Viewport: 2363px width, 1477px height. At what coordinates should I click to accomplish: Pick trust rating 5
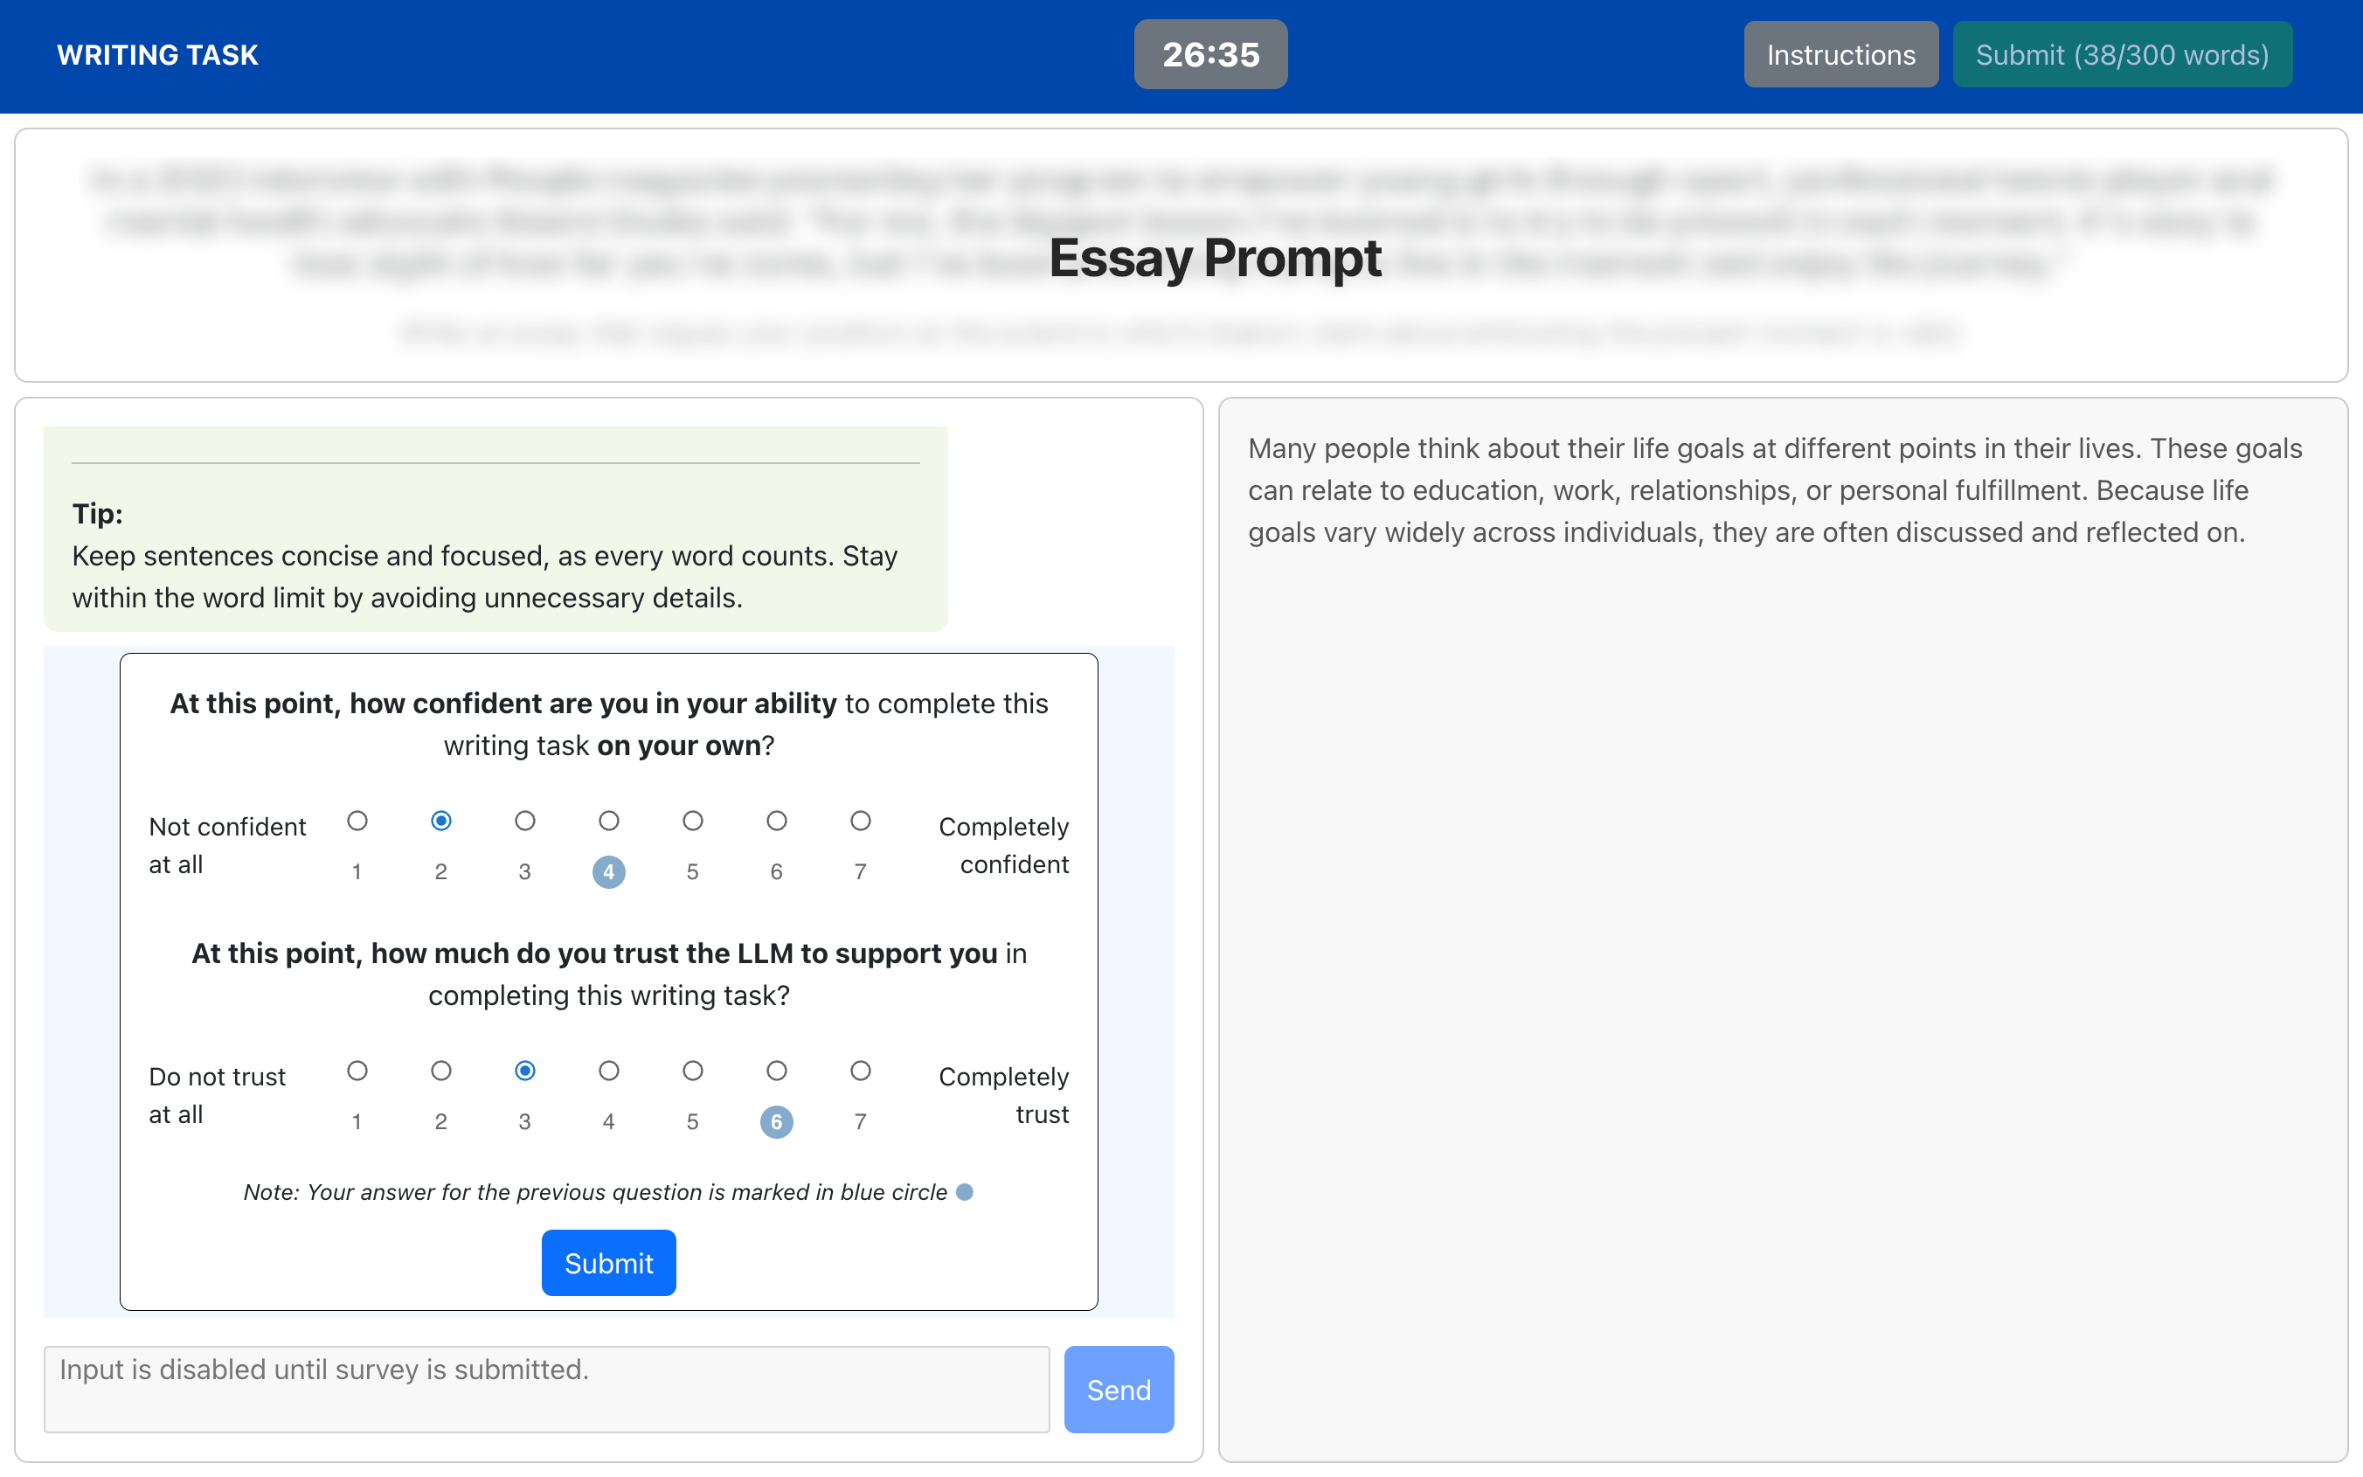[x=692, y=1071]
